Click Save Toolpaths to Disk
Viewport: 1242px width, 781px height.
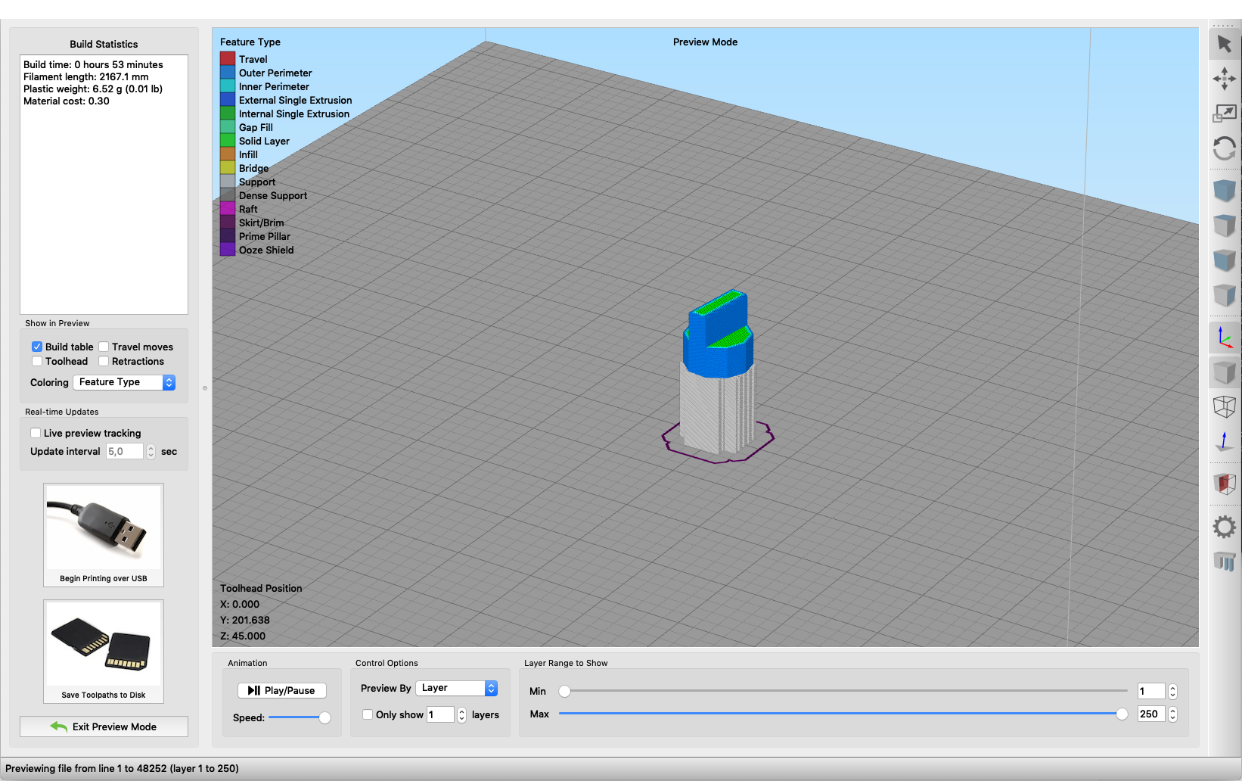pos(104,652)
